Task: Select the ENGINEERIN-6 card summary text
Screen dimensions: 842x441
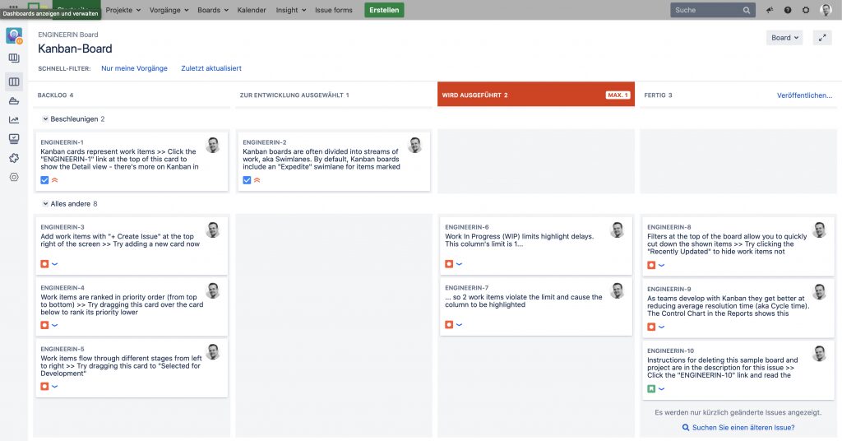Action: pyautogui.click(x=520, y=240)
